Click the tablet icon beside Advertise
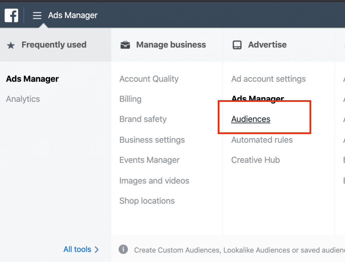Image resolution: width=345 pixels, height=262 pixels. (237, 45)
